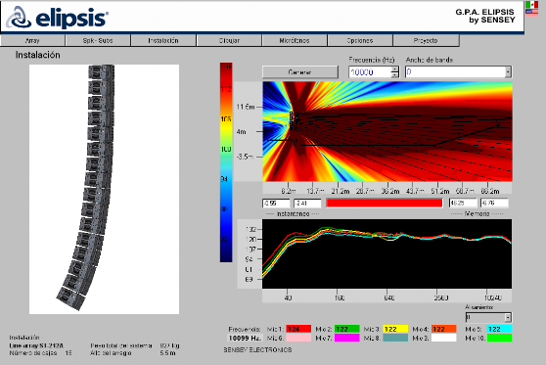Screen dimensions: 546x365
Task: Click the Generar button
Action: (x=299, y=72)
